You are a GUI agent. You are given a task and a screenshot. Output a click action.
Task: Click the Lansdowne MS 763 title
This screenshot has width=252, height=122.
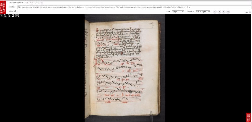coord(18,3)
